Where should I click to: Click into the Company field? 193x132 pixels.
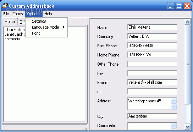click(x=152, y=36)
